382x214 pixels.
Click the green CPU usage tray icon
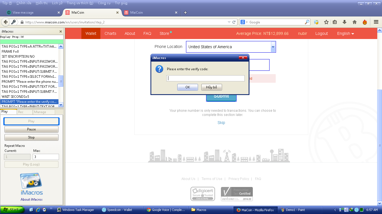point(361,210)
